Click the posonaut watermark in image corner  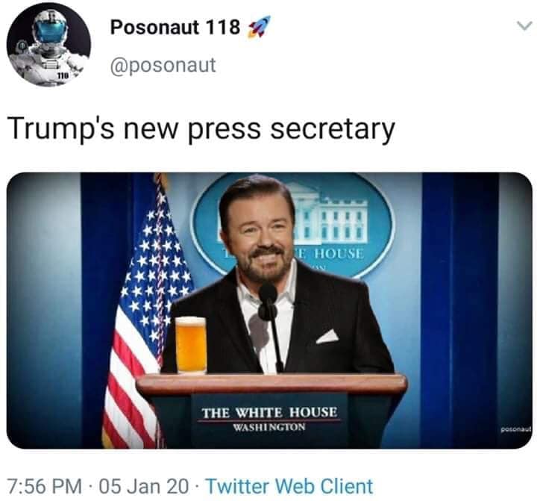coord(516,429)
